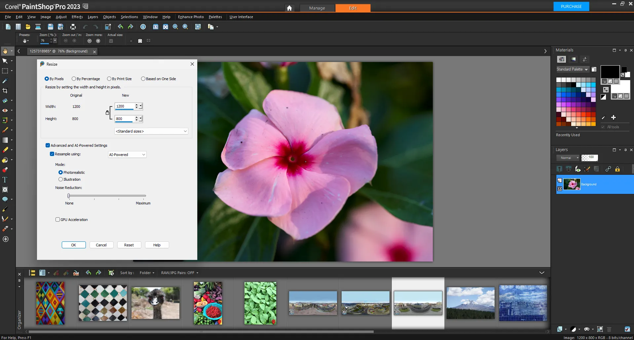634x340 pixels.
Task: Open the Standard sizes dropdown
Action: (x=151, y=131)
